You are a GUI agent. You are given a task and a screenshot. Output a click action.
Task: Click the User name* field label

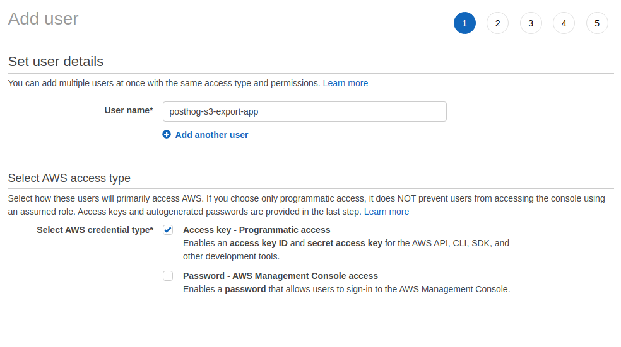128,110
